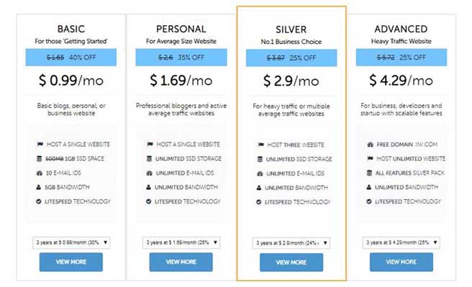The height and width of the screenshot is (287, 472).
Task: Open the Basic plan billing term dropdown
Action: pyautogui.click(x=71, y=242)
